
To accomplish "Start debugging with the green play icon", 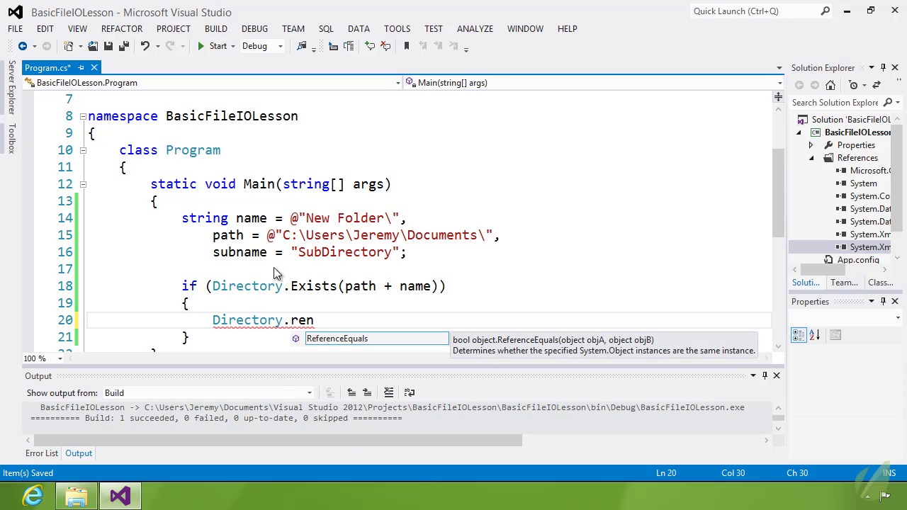I will click(201, 46).
